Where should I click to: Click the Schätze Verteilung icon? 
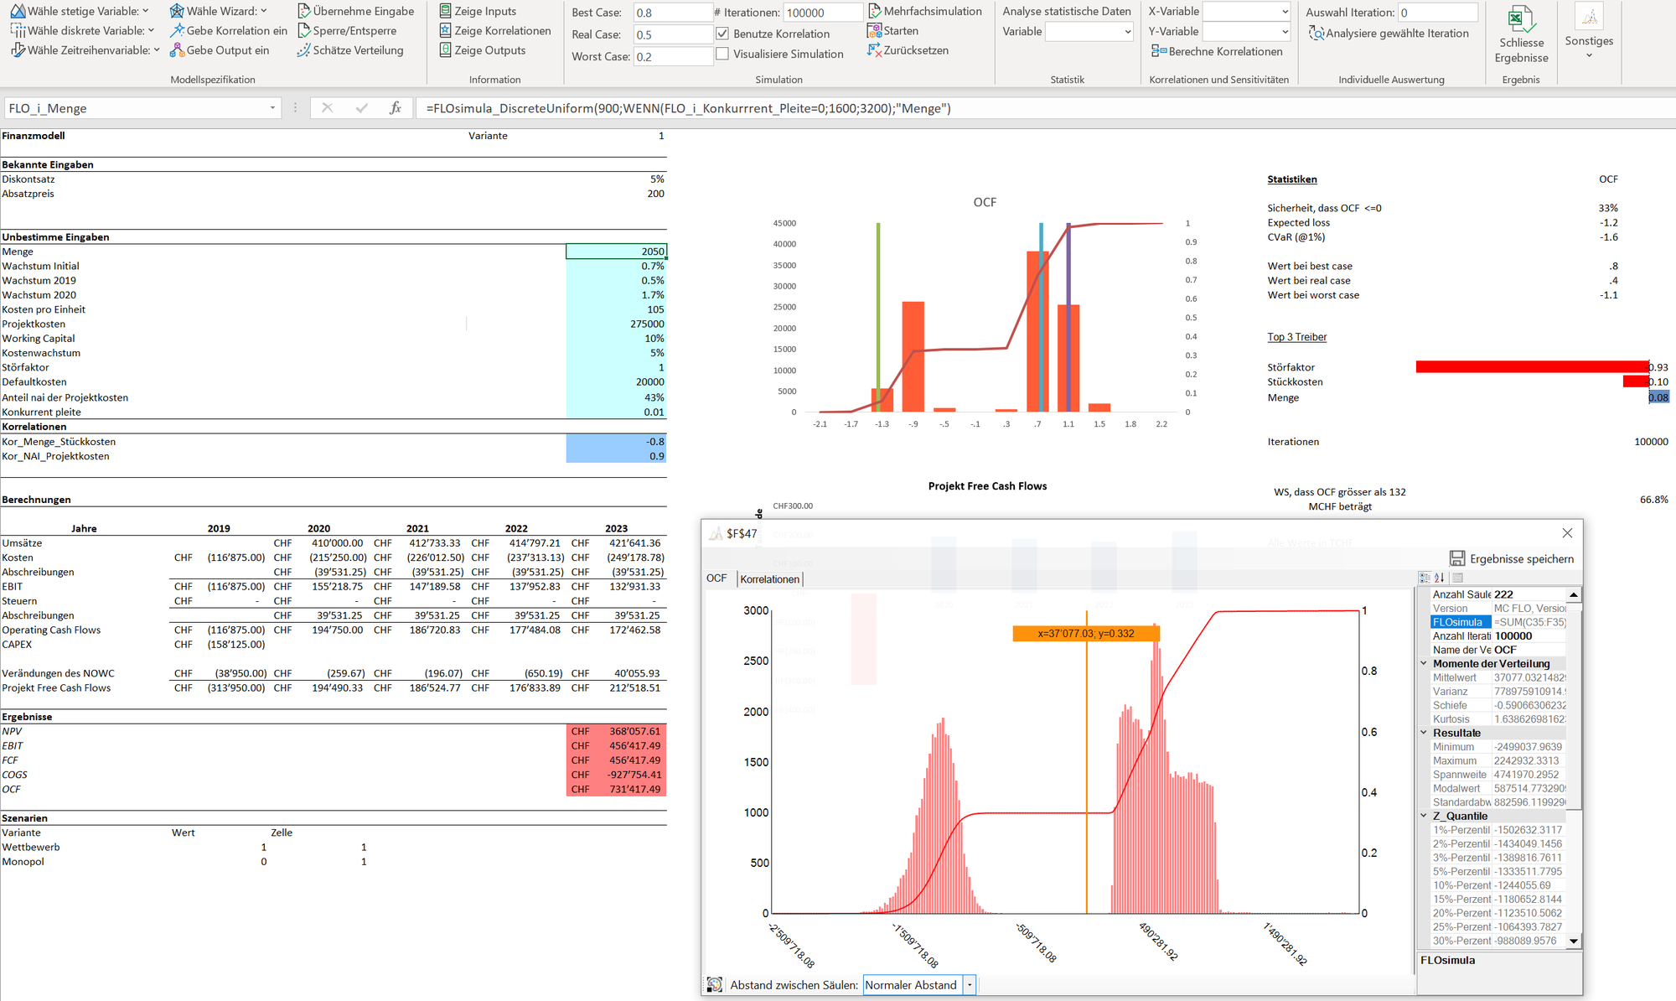click(x=304, y=50)
